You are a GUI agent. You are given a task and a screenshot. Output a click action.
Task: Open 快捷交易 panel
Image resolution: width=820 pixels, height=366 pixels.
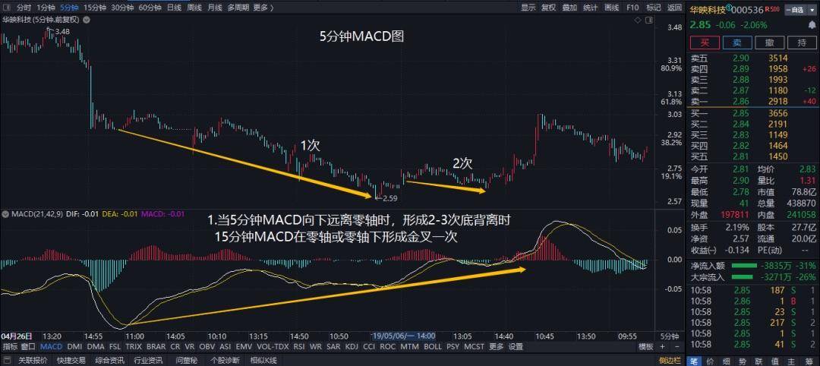[71, 360]
